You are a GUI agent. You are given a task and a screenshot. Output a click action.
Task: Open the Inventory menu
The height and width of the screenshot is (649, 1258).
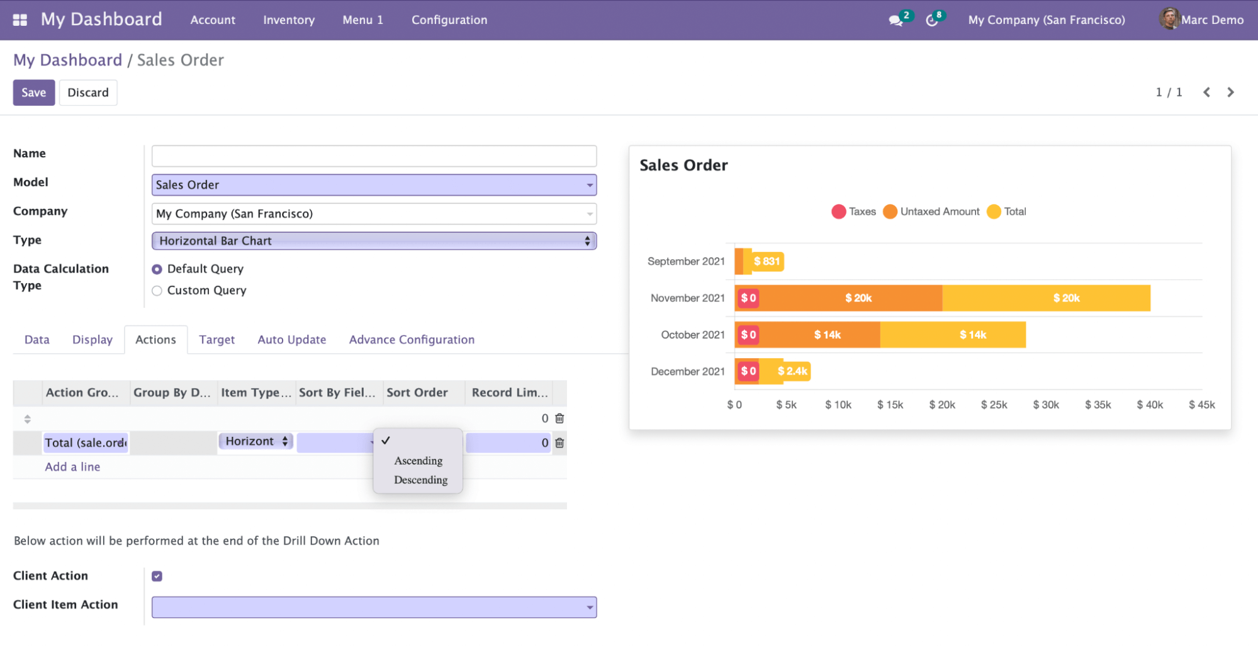[289, 20]
